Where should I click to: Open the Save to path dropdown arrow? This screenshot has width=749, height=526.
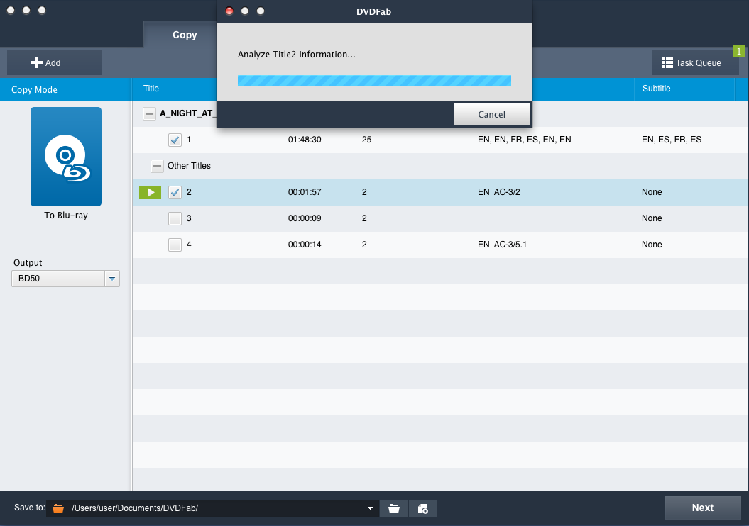pos(370,508)
